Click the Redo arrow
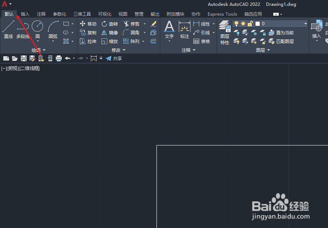 81,58
